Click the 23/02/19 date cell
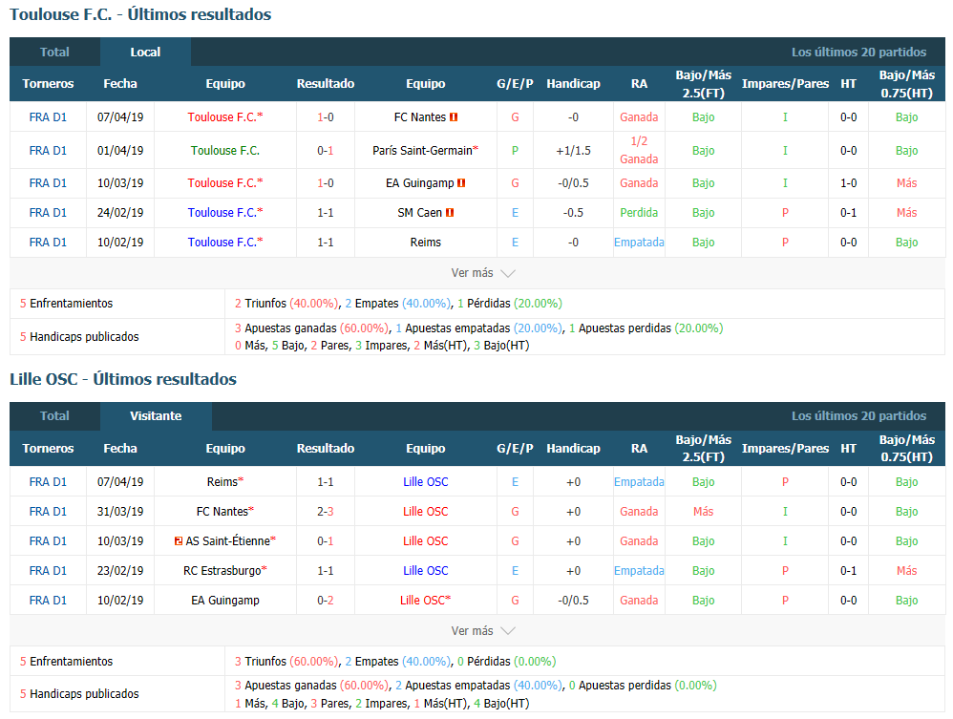The image size is (953, 719). [x=120, y=571]
